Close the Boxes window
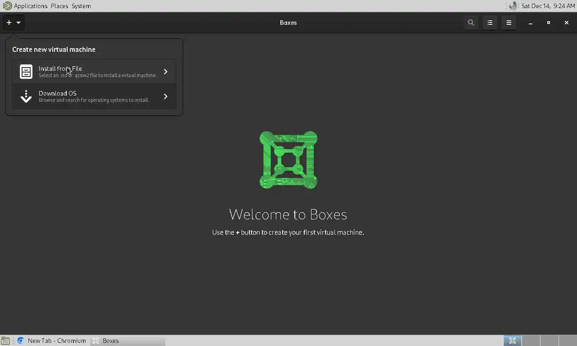 (567, 23)
